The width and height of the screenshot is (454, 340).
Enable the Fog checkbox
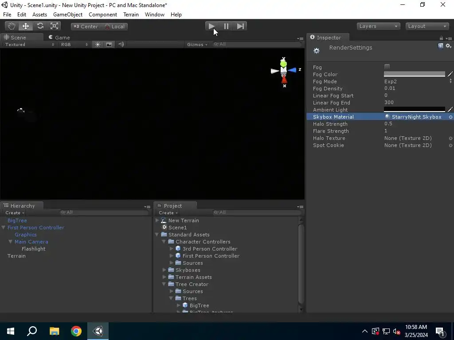pyautogui.click(x=387, y=67)
